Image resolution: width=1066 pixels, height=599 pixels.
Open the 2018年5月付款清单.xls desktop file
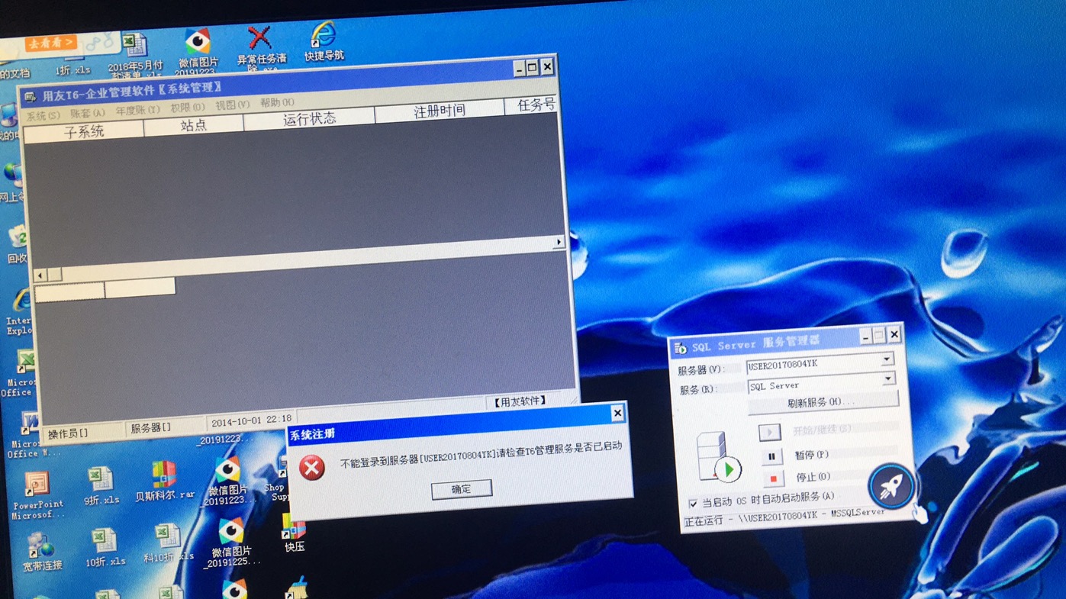point(135,55)
